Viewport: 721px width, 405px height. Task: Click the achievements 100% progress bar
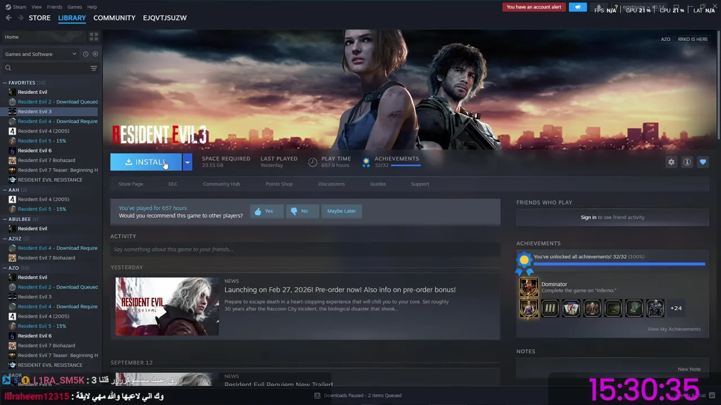click(x=619, y=263)
